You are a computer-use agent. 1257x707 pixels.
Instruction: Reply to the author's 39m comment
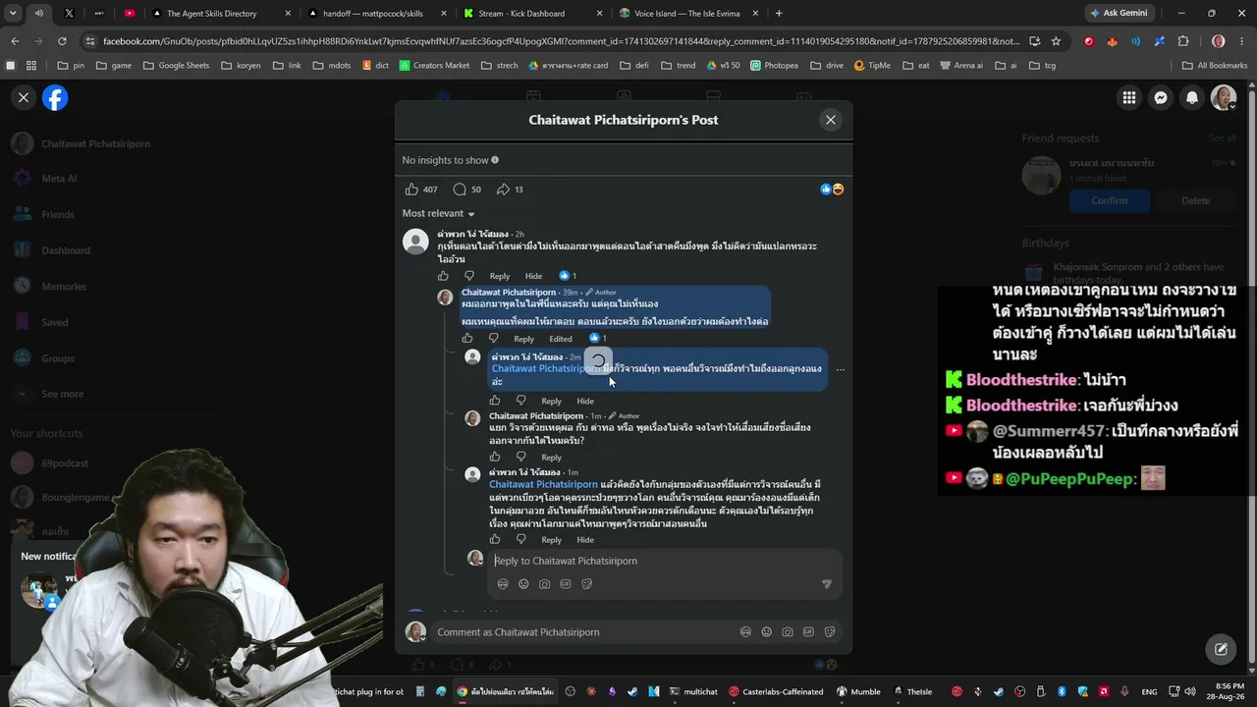(524, 339)
